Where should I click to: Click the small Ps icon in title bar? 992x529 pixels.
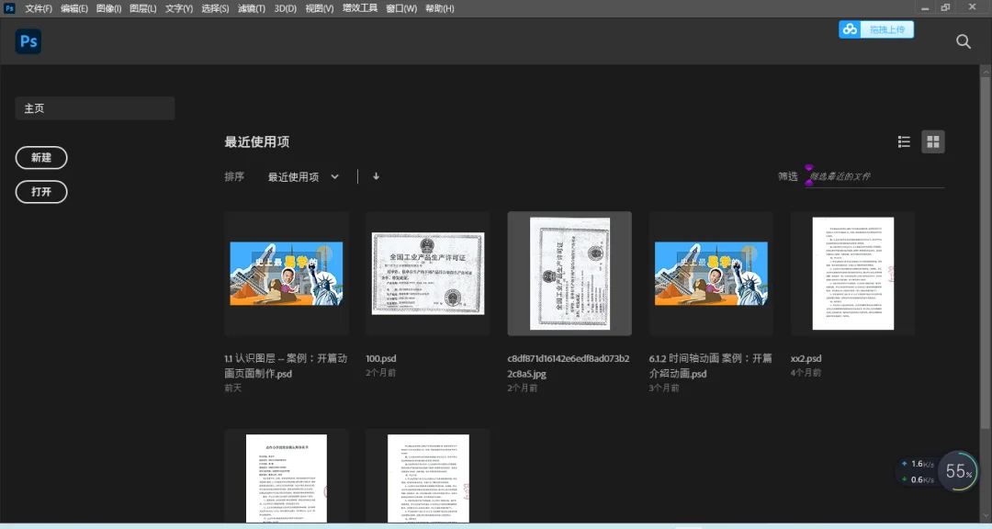(x=9, y=7)
